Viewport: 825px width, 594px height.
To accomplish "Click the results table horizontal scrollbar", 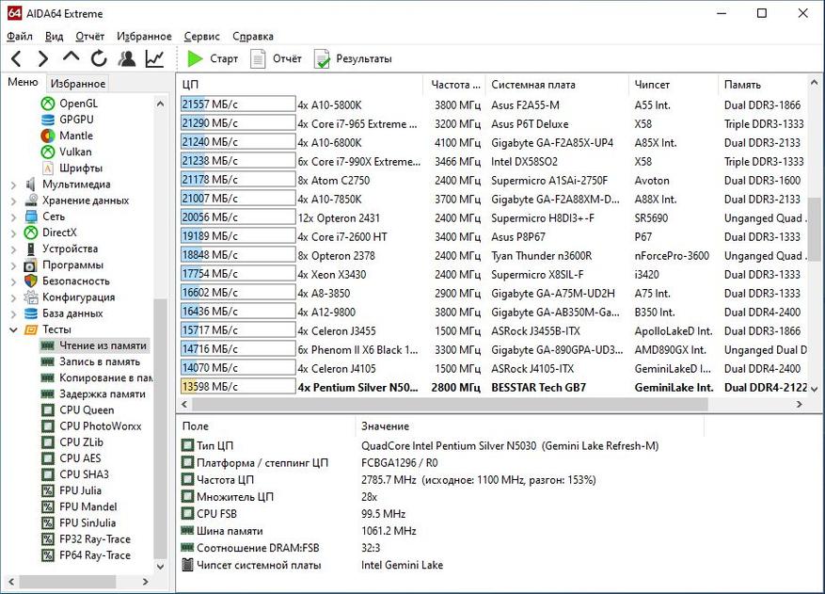I will pyautogui.click(x=450, y=405).
